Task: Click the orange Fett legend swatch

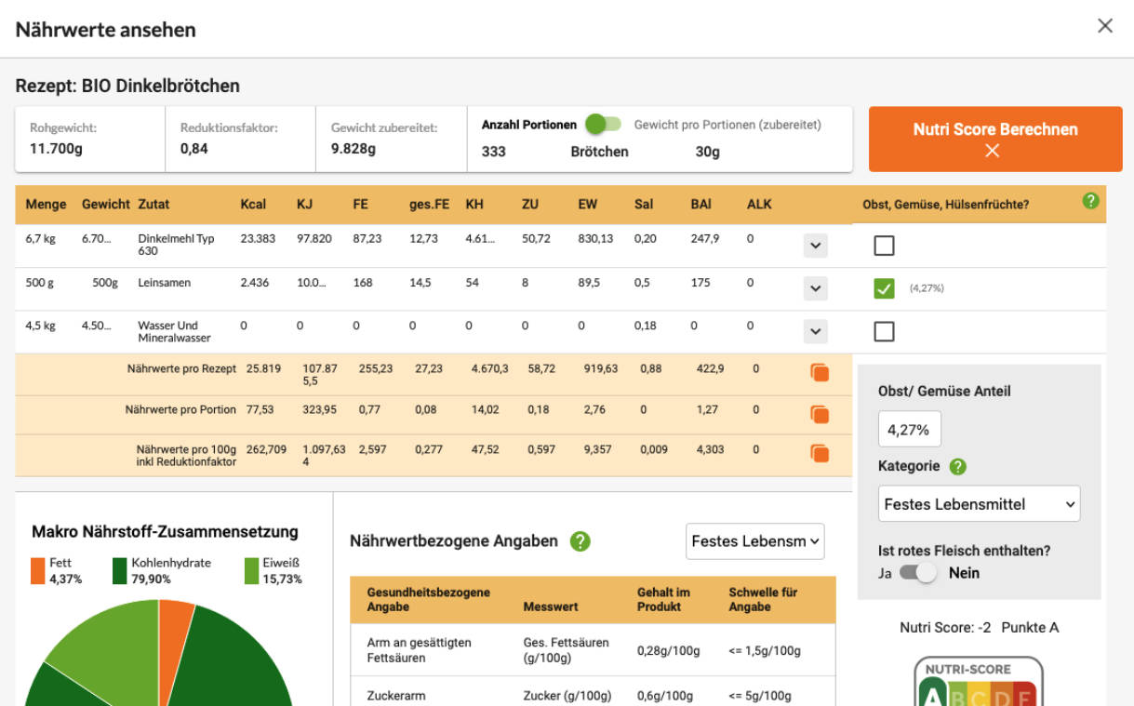Action: [x=38, y=571]
